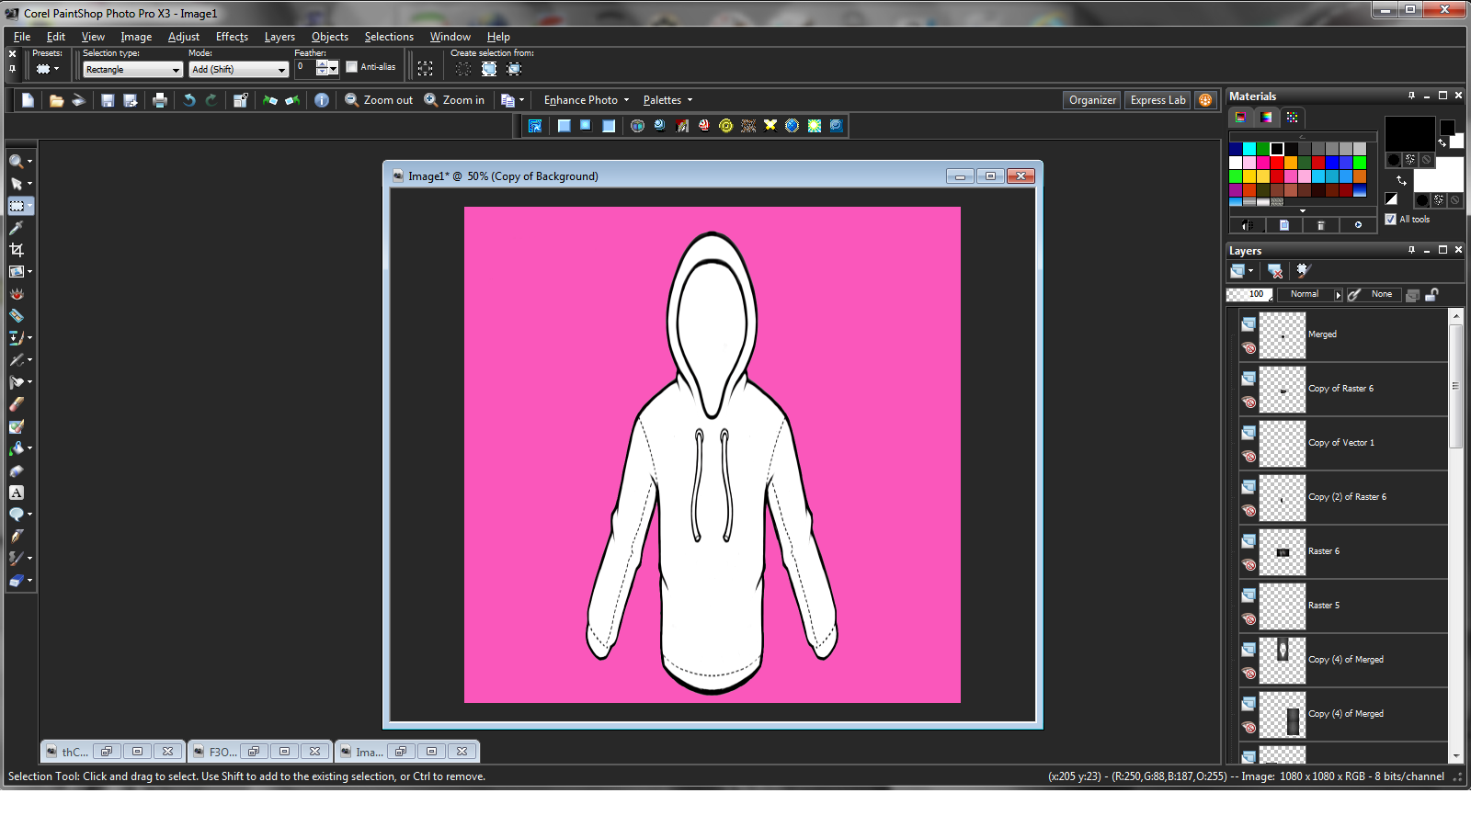Select the Zoom tool in the toolbox
Image resolution: width=1471 pixels, height=827 pixels.
[17, 162]
